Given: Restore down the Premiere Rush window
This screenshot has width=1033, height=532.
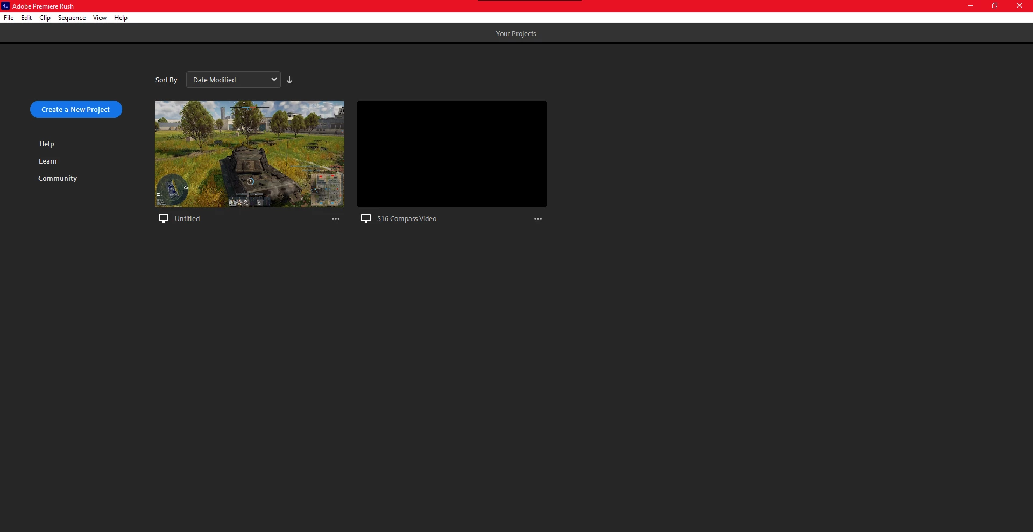Looking at the screenshot, I should [x=995, y=6].
